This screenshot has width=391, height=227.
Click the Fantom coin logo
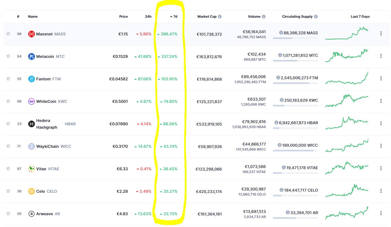pyautogui.click(x=32, y=79)
